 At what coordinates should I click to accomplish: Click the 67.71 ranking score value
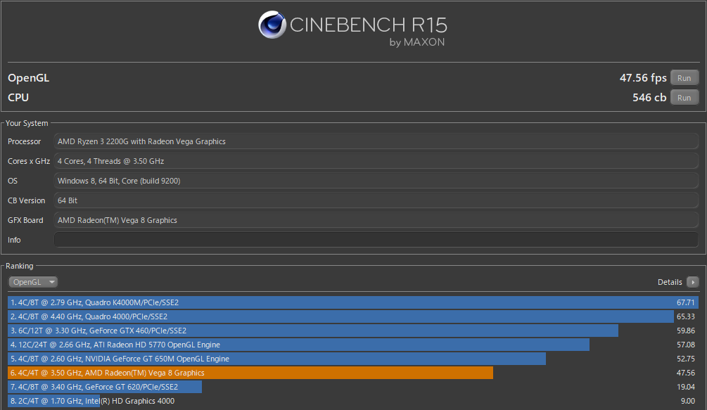(686, 302)
